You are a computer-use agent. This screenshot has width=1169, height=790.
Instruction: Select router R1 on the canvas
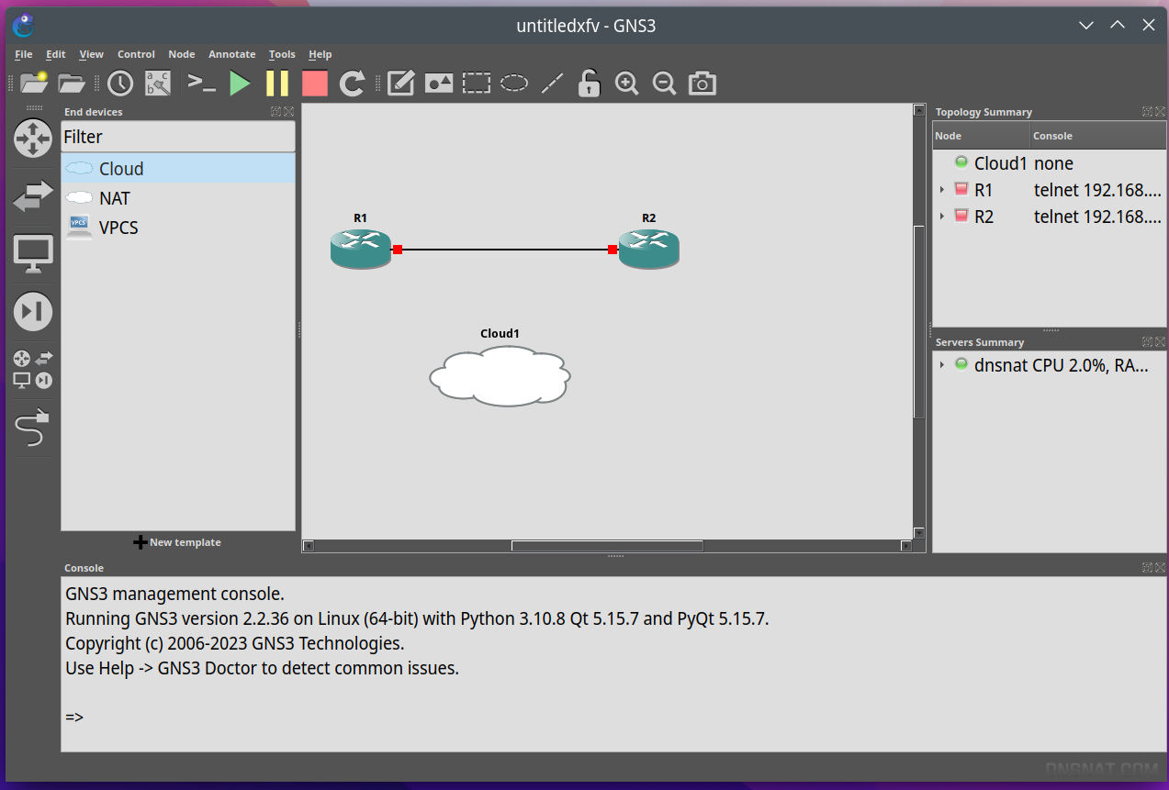361,248
